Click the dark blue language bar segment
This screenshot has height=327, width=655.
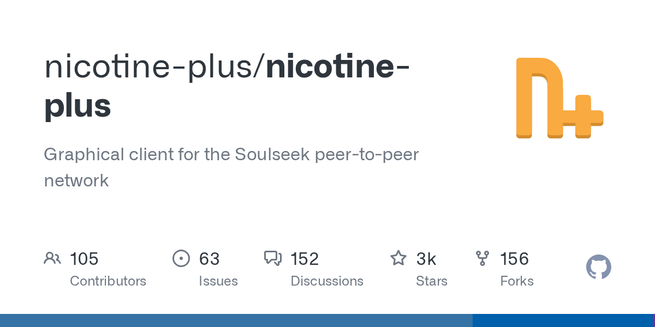[x=562, y=320]
